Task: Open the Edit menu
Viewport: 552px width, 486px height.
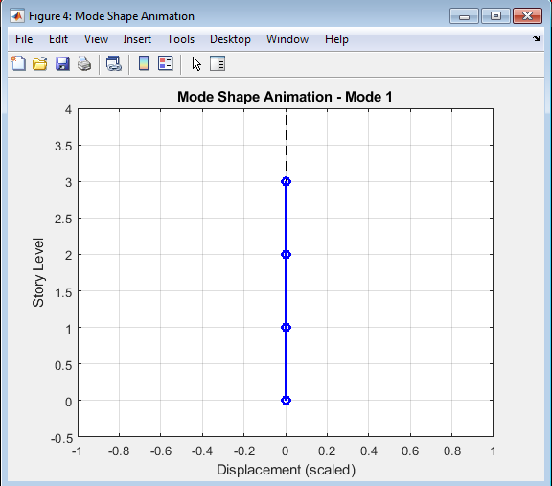Action: pos(58,39)
